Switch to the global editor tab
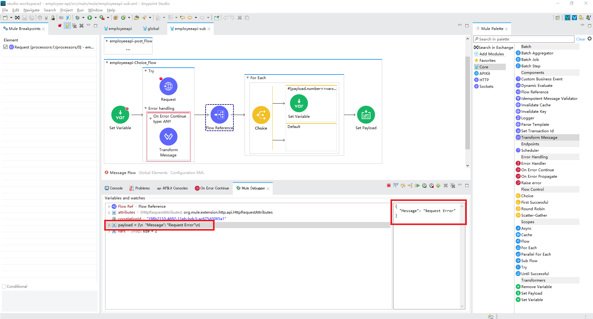This screenshot has height=319, width=593. [151, 28]
